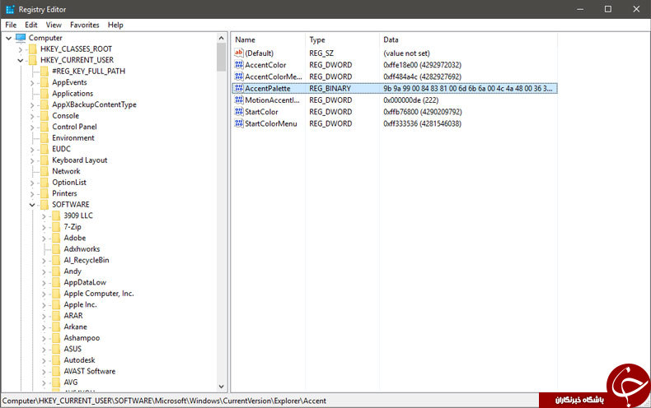Viewport: 651px width, 408px height.
Task: Click the tree scrollbar up arrow
Action: click(x=222, y=38)
